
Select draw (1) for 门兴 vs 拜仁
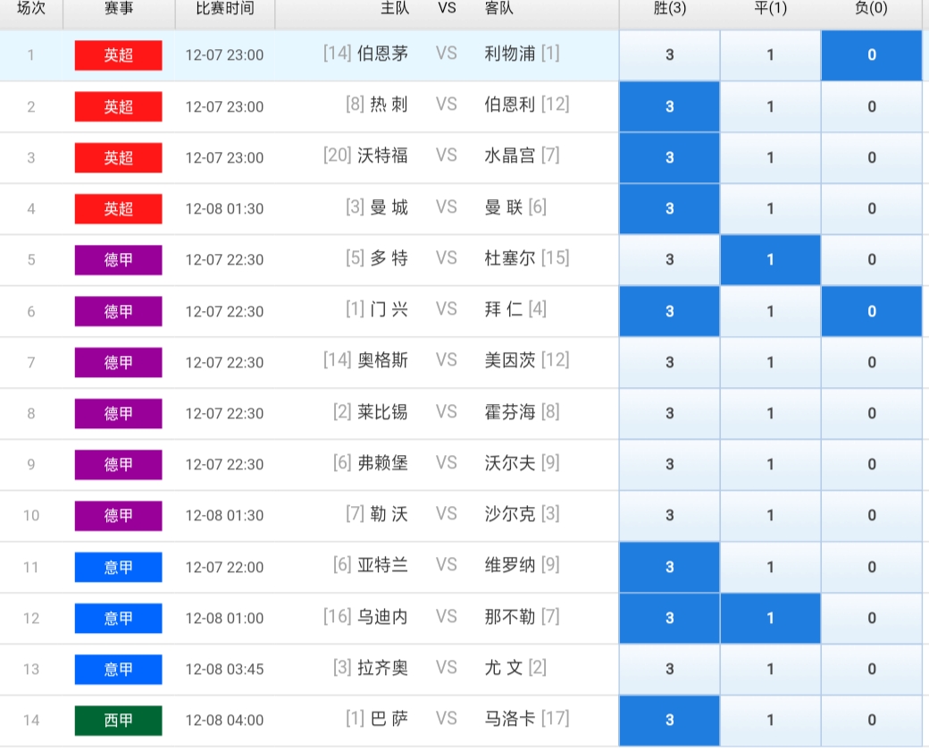tap(770, 311)
